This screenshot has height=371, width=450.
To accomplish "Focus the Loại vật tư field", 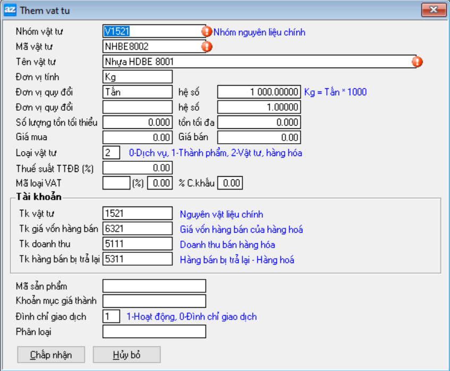I will click(111, 153).
